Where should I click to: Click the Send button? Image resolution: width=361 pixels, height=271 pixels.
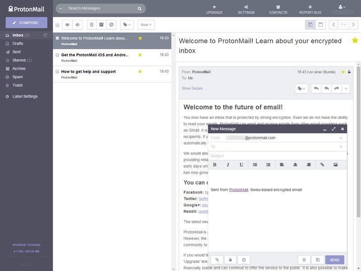(x=334, y=260)
